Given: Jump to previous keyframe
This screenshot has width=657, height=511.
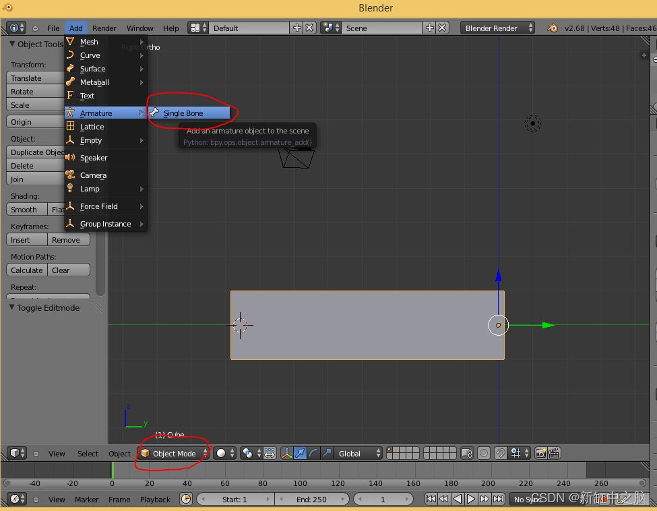Looking at the screenshot, I should tap(443, 500).
